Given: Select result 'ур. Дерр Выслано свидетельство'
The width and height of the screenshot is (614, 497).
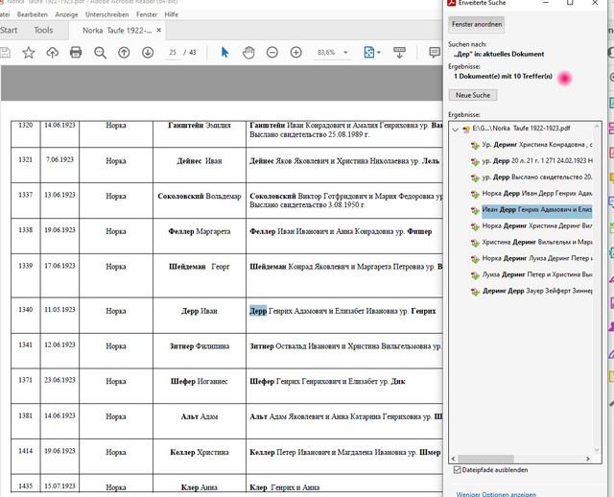Looking at the screenshot, I should click(x=537, y=177).
